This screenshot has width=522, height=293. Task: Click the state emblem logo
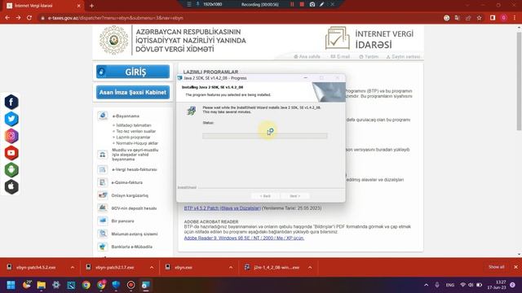pos(113,40)
